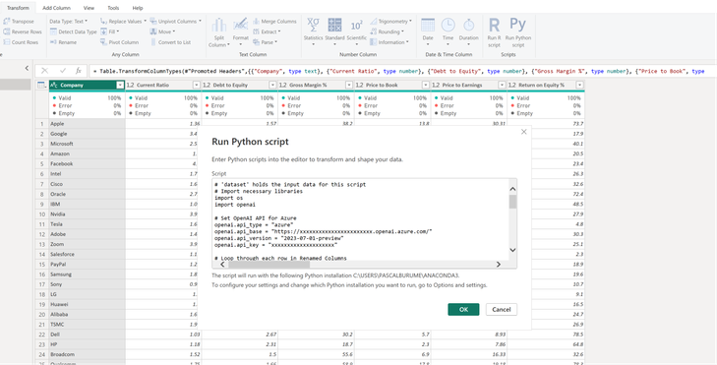The height and width of the screenshot is (365, 717).
Task: Click the script scroll right arrow
Action: point(498,264)
